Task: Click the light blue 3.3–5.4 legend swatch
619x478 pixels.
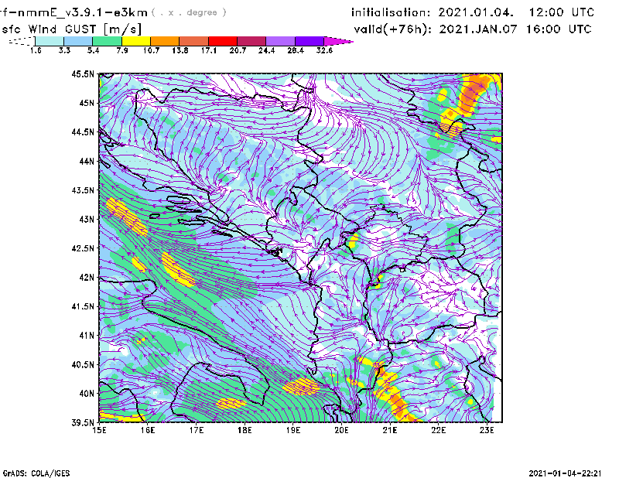Action: (78, 41)
